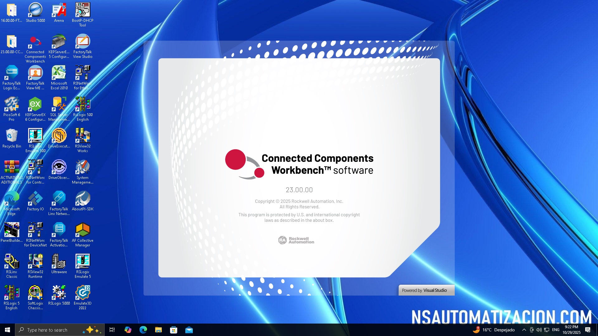Open the Recycle Bin
Screen dimensions: 598x336
pyautogui.click(x=12, y=136)
